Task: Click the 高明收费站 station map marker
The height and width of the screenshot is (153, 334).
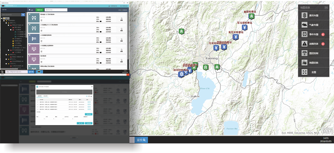Action: tap(251, 16)
